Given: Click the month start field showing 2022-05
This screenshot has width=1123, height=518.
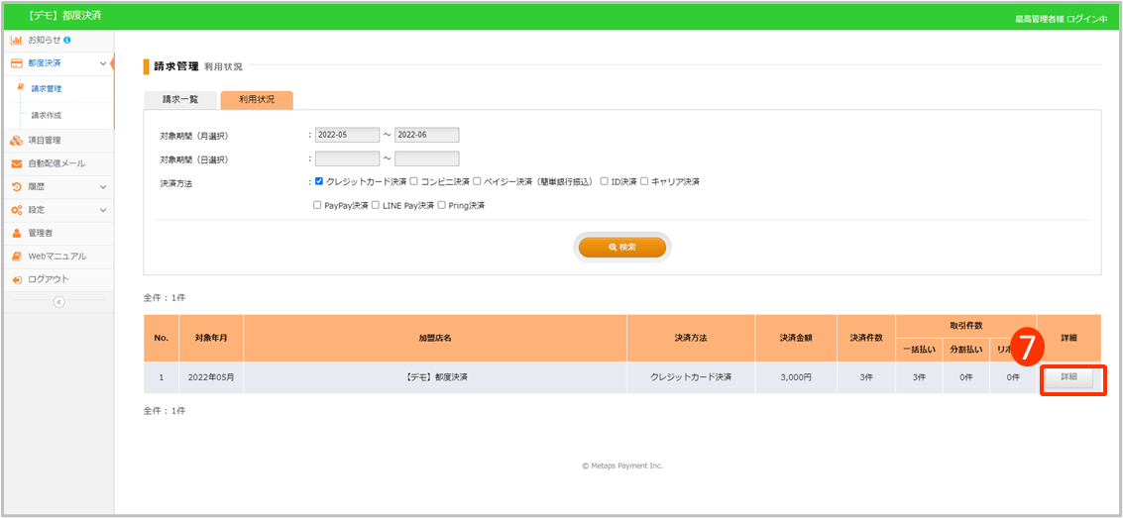Looking at the screenshot, I should [347, 136].
